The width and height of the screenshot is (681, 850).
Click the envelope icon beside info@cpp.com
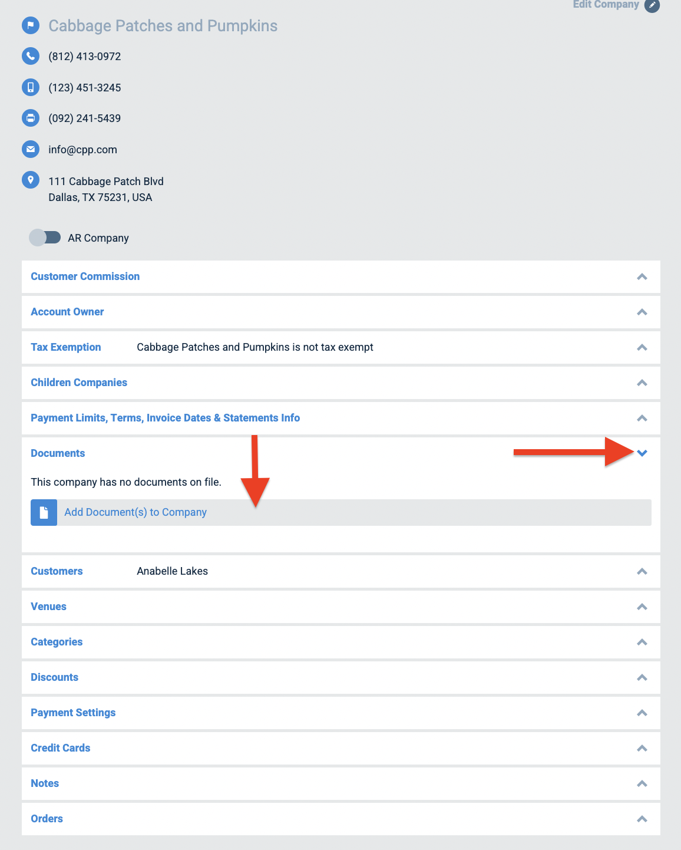tap(31, 149)
